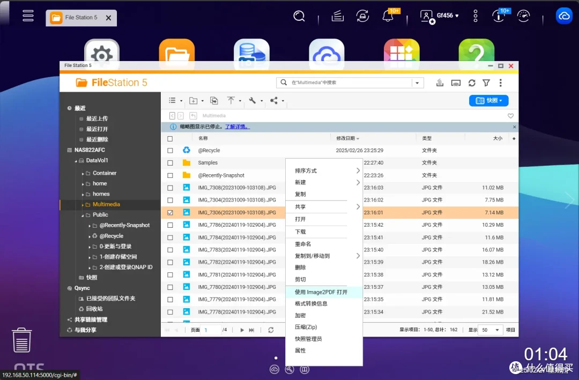Check the IMG_7308 file checkbox

[x=170, y=188]
